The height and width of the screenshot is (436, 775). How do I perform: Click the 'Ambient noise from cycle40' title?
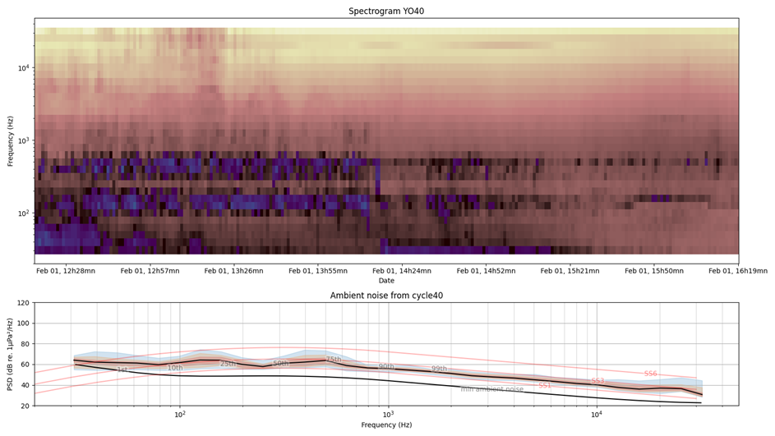click(x=386, y=296)
